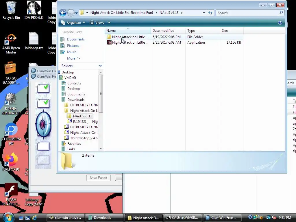
Task: Click the Explorer forward arrow button
Action: pos(71,13)
